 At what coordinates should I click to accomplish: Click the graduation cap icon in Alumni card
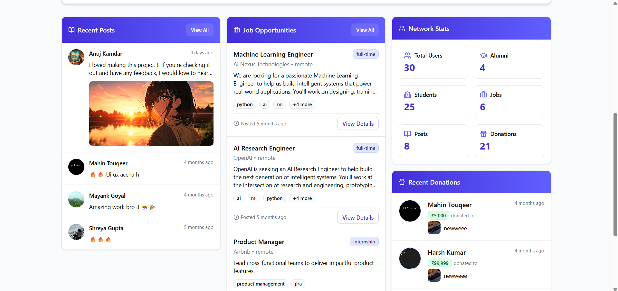[483, 55]
